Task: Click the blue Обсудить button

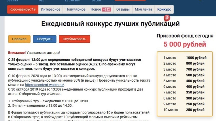Action: (45, 39)
